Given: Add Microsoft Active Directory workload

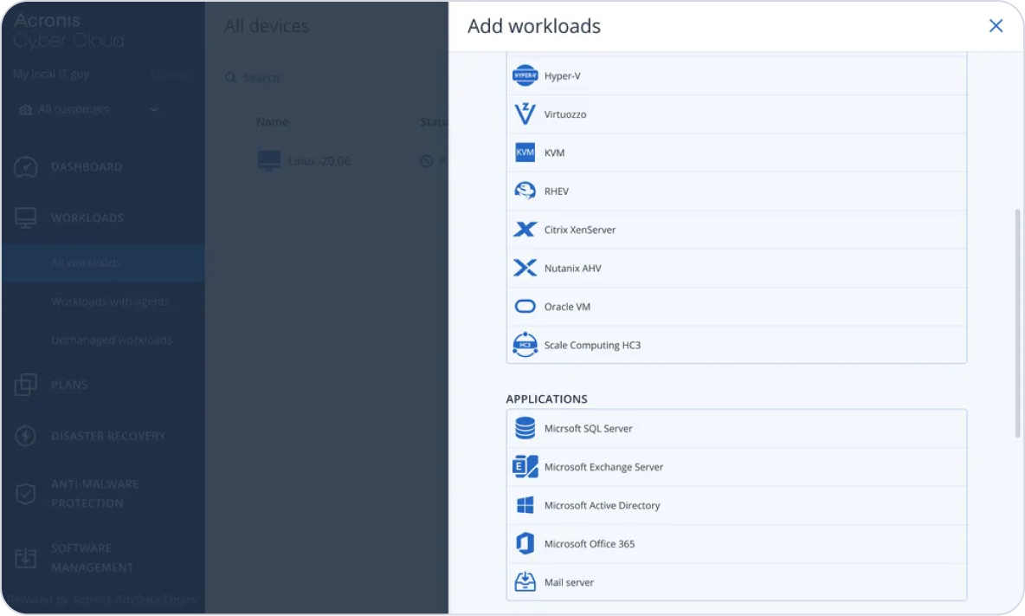Looking at the screenshot, I should 602,506.
